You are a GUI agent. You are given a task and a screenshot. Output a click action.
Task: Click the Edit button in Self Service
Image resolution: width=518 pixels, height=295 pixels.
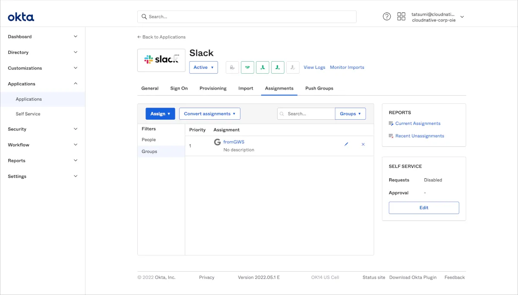[x=423, y=208]
